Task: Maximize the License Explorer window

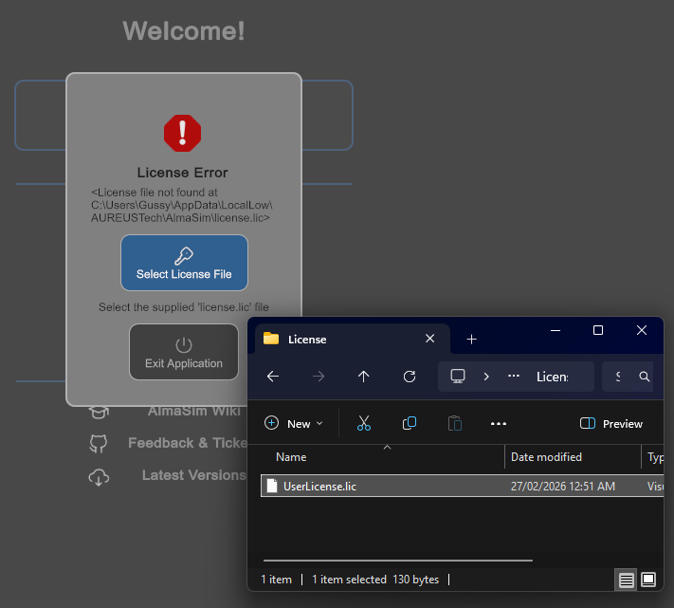Action: tap(598, 330)
